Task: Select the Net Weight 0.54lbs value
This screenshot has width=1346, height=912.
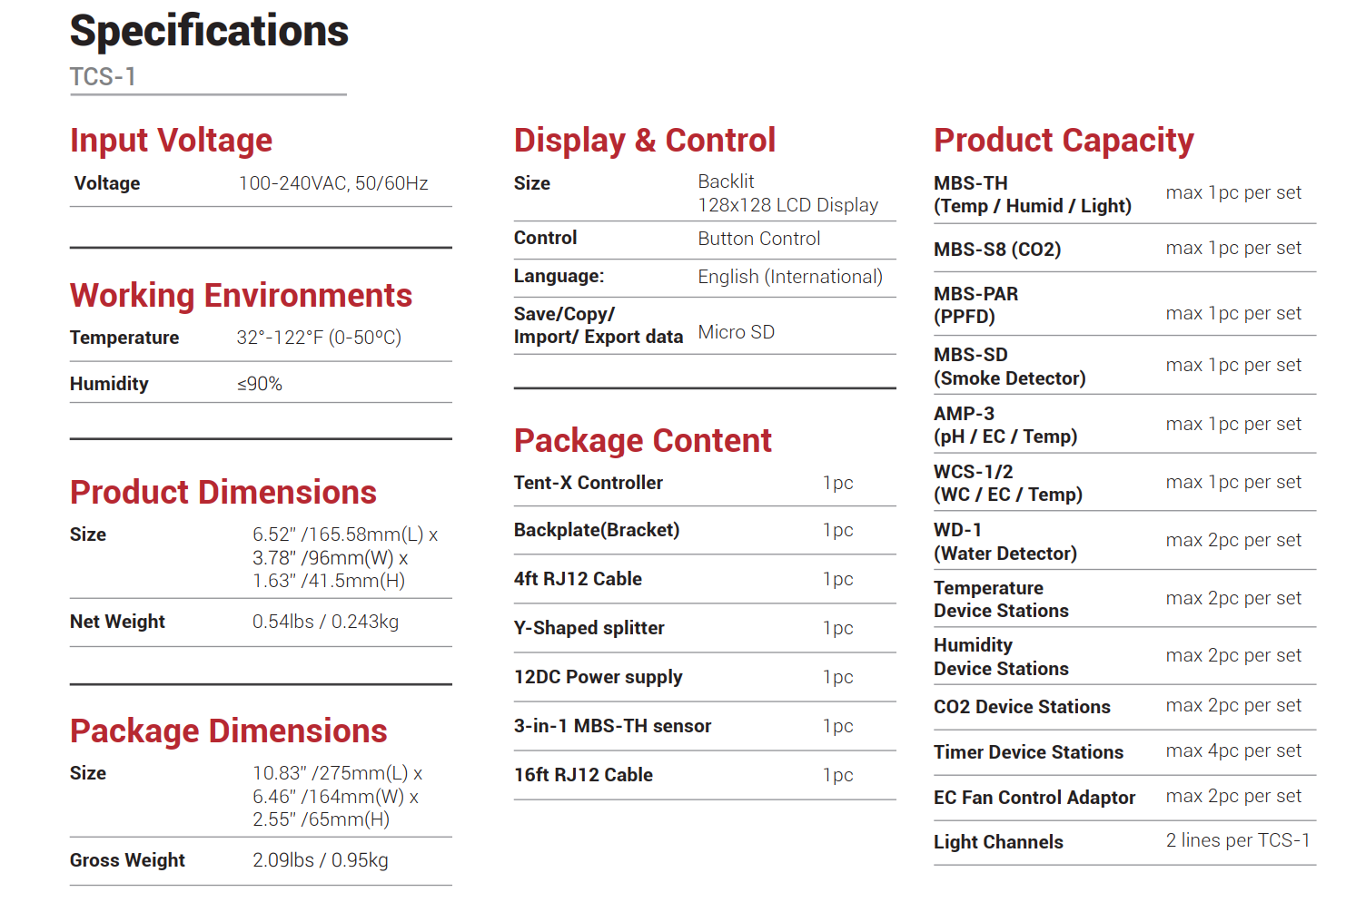Action: [325, 622]
